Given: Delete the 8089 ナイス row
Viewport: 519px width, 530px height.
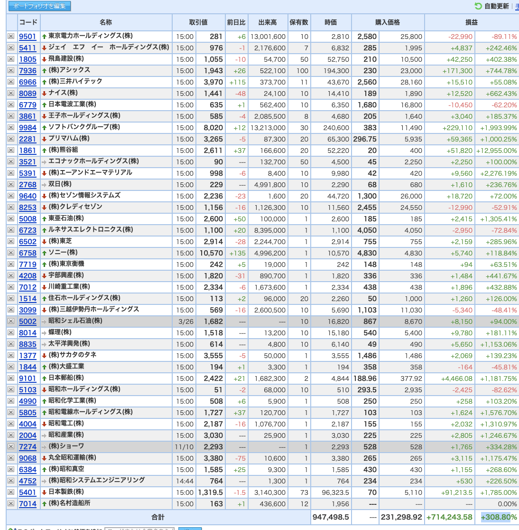Looking at the screenshot, I should pos(11,93).
